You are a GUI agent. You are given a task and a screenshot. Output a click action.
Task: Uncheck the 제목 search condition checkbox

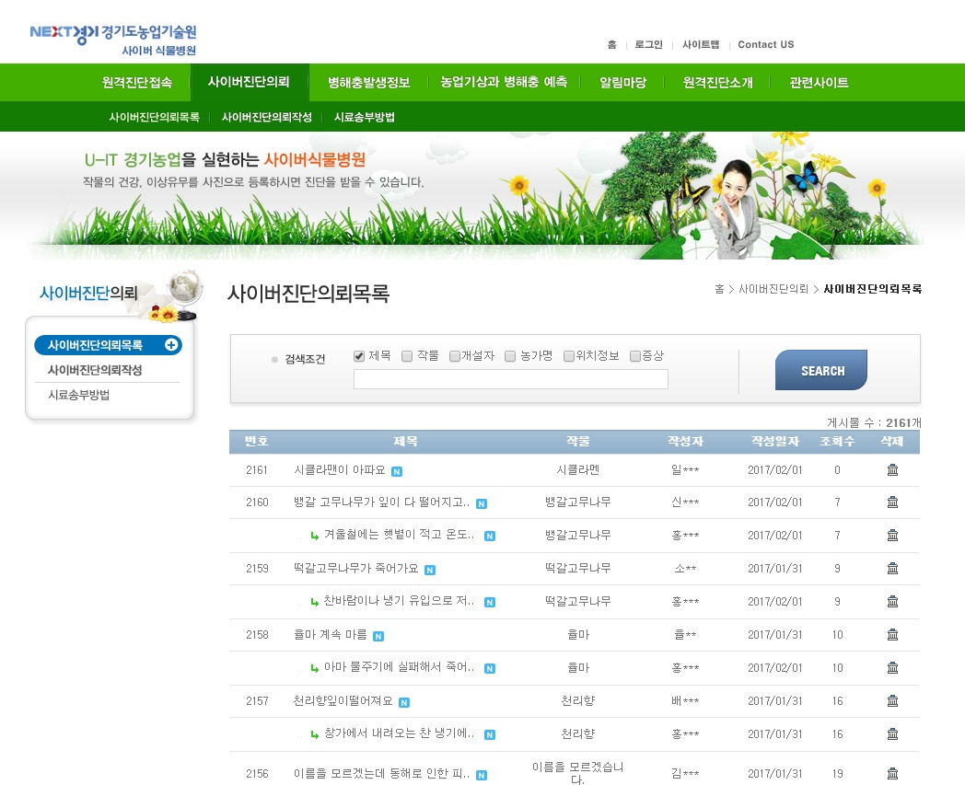(360, 356)
